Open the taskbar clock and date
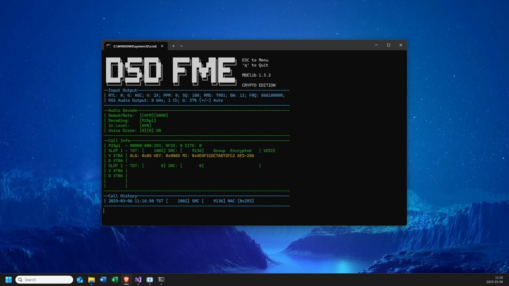This screenshot has height=286, width=509. click(x=495, y=280)
